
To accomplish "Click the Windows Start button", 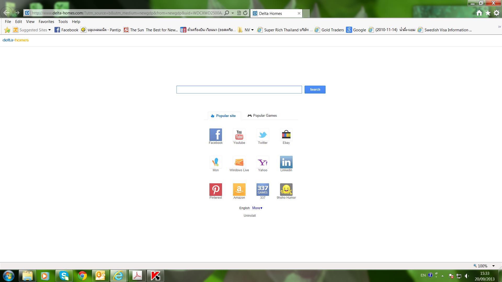I will (x=8, y=276).
